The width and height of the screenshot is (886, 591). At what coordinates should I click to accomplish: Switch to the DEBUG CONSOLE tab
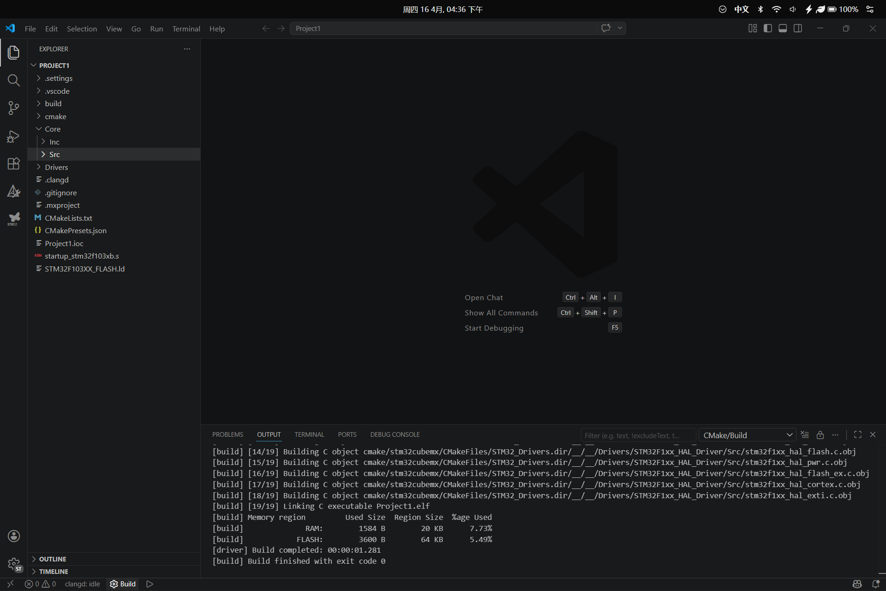pos(395,434)
